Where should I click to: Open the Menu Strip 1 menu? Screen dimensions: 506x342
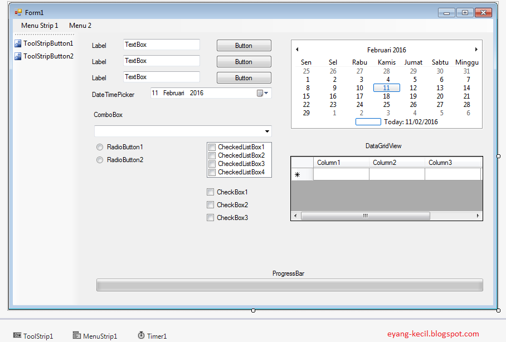pyautogui.click(x=39, y=25)
